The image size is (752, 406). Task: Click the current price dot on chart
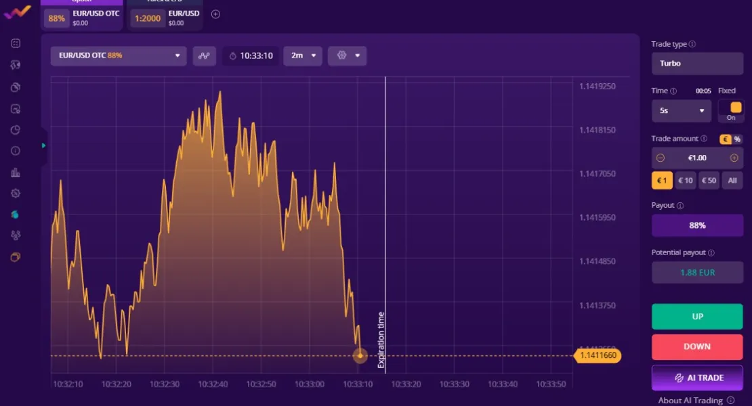[360, 356]
